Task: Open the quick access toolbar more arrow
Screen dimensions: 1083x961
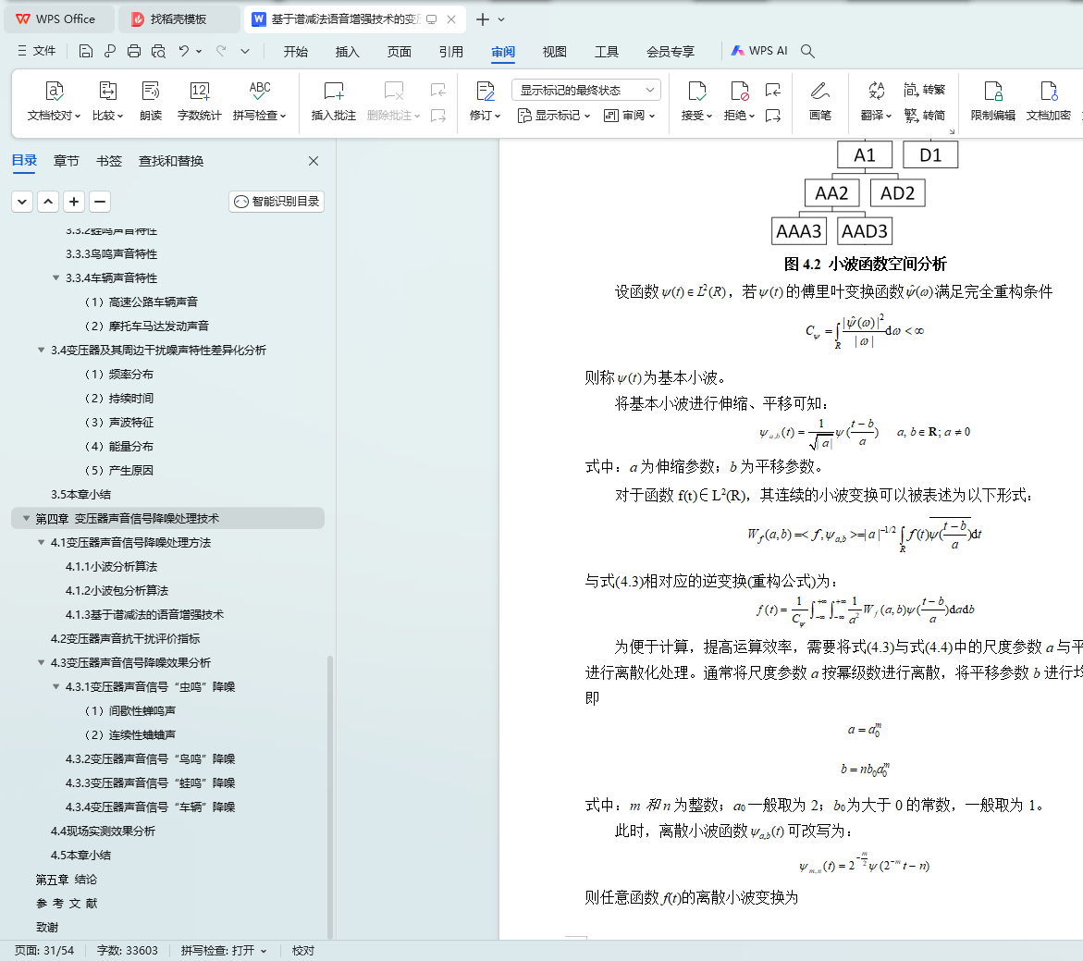Action: pyautogui.click(x=245, y=51)
